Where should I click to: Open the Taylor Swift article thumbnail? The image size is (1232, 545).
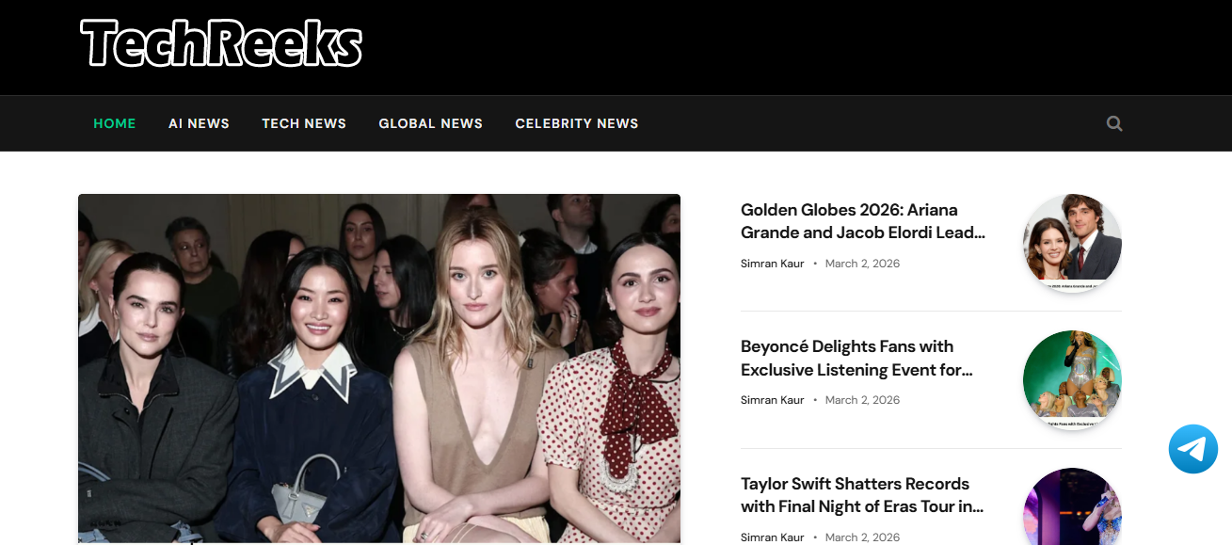(1072, 508)
